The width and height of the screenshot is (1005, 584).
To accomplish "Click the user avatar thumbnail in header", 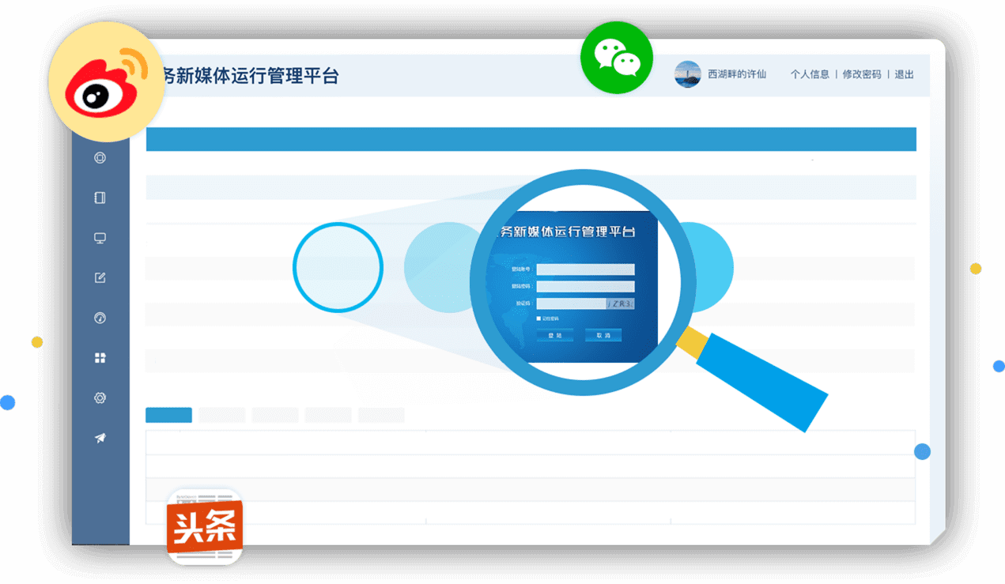I will point(687,74).
